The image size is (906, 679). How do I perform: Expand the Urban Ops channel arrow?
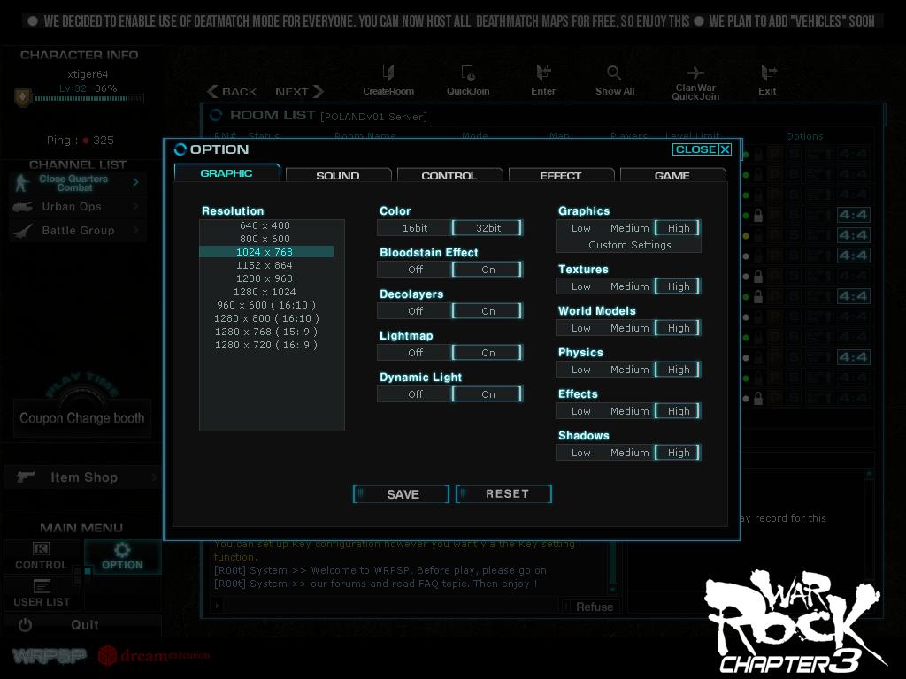click(135, 206)
